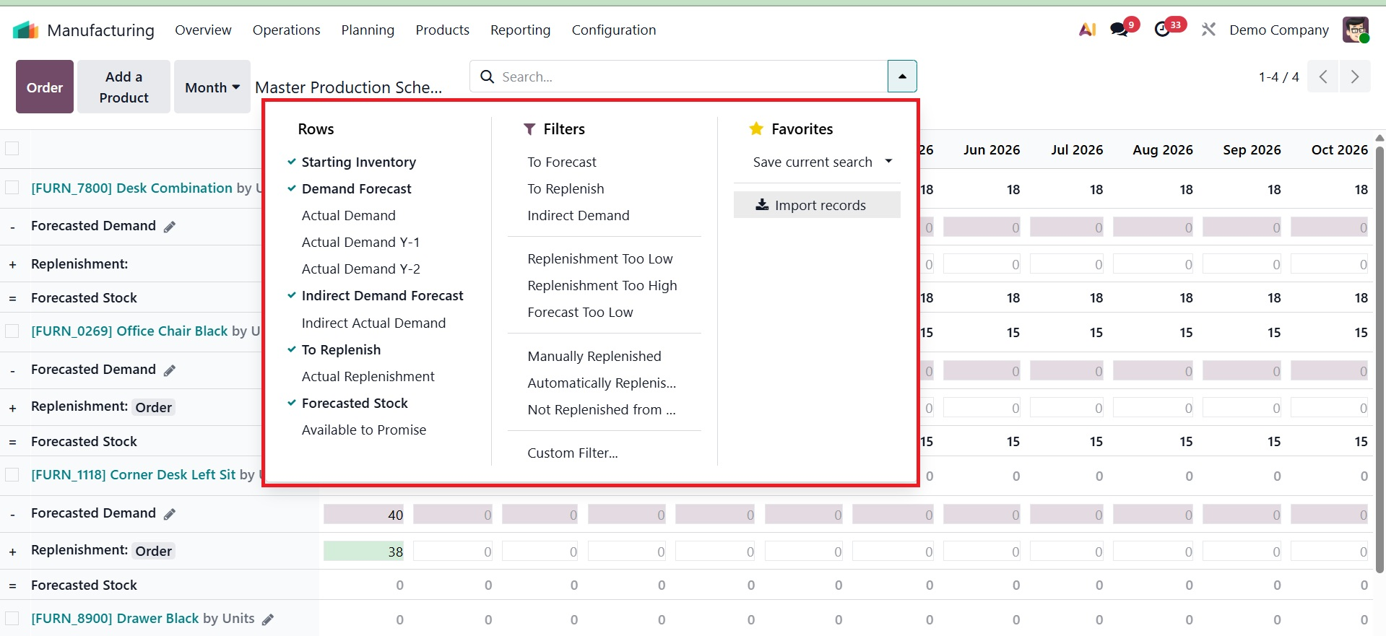Go to previous page arrow
Image resolution: width=1386 pixels, height=636 pixels.
[x=1323, y=77]
